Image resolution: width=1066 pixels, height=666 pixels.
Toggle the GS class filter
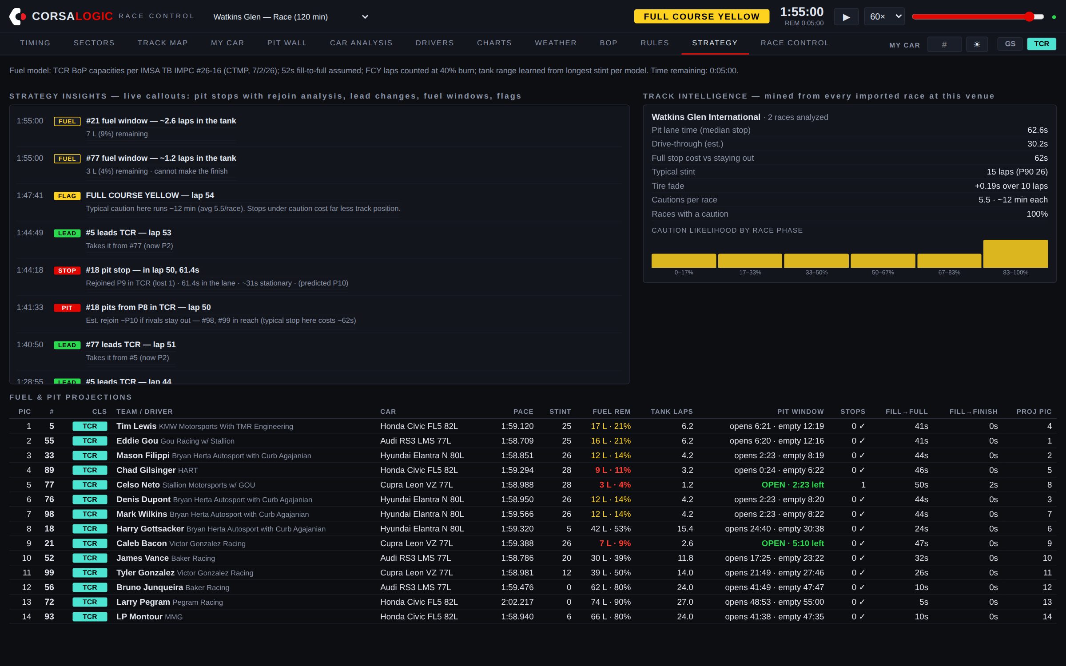(1010, 44)
